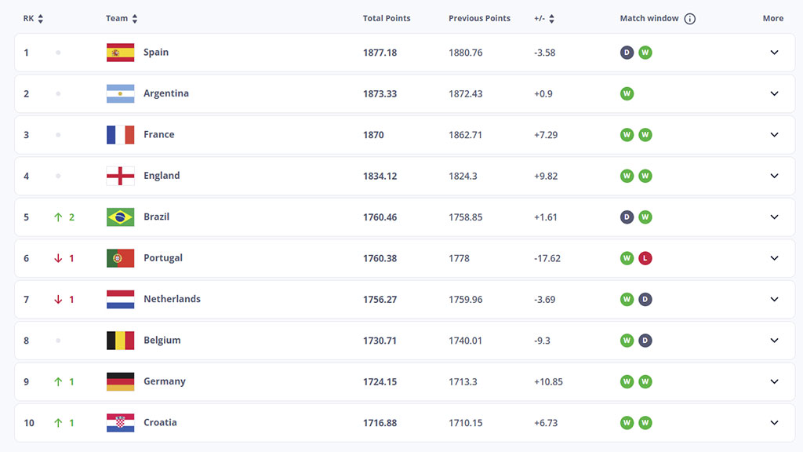Click the England team name
This screenshot has width=803, height=452.
pos(162,176)
